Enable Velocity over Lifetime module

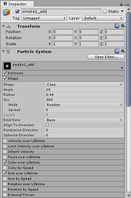click(x=5, y=141)
